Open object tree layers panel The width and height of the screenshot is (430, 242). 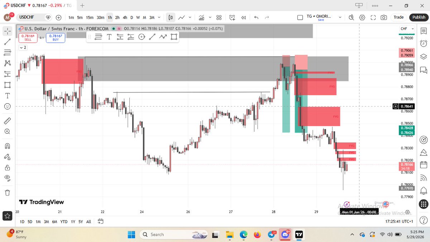coord(423,56)
